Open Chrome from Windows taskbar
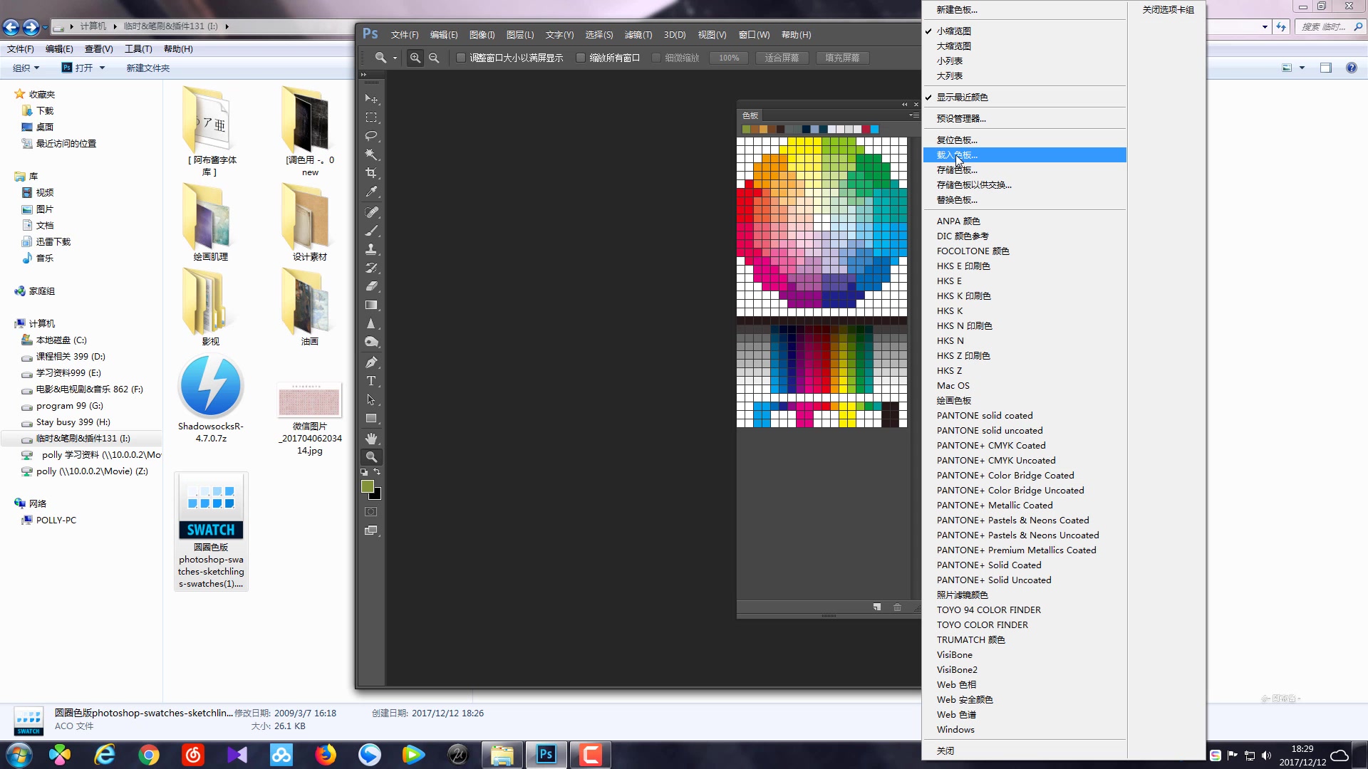Image resolution: width=1368 pixels, height=769 pixels. [149, 755]
